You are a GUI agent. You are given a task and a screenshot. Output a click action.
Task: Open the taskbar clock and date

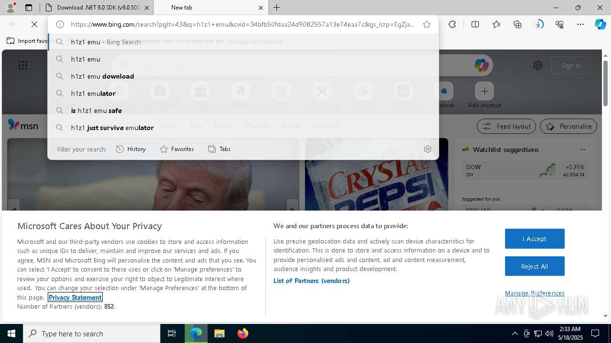[x=570, y=333]
